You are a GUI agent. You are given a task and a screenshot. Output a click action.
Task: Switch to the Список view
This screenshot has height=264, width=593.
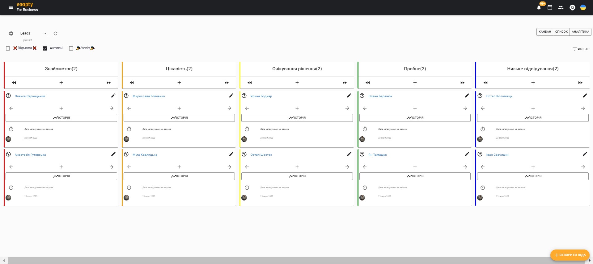(x=561, y=32)
